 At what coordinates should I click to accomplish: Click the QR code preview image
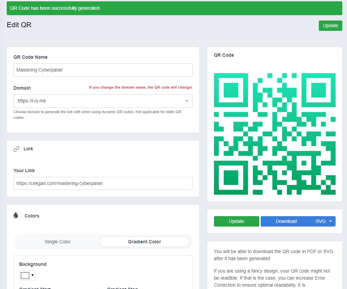tap(274, 134)
